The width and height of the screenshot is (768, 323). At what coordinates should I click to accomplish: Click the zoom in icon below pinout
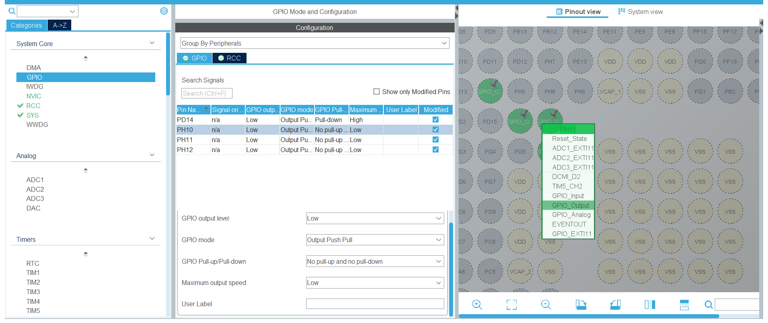pyautogui.click(x=477, y=305)
